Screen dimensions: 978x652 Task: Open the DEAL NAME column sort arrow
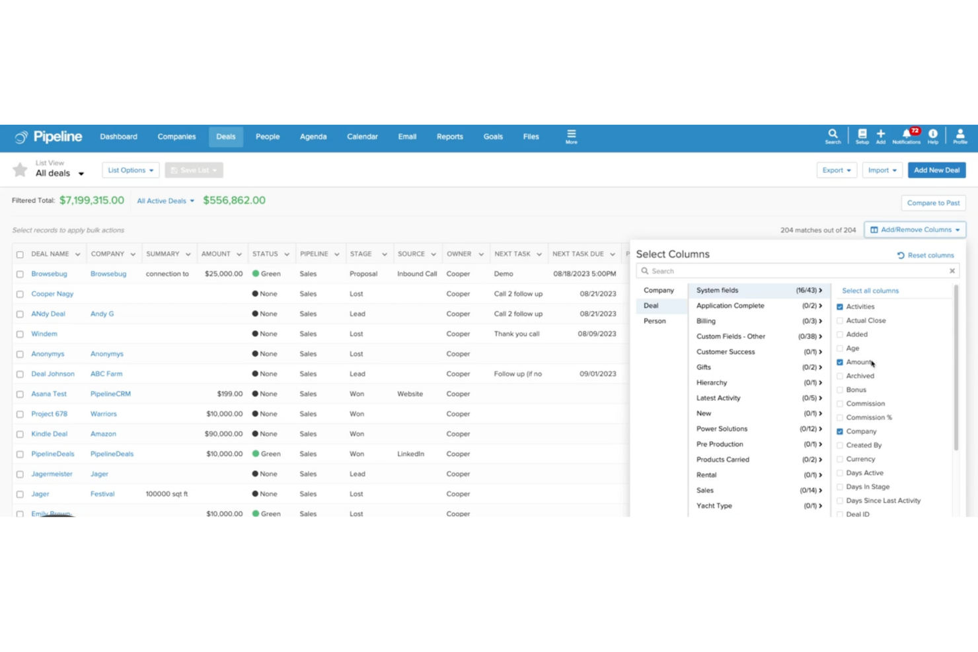point(77,254)
